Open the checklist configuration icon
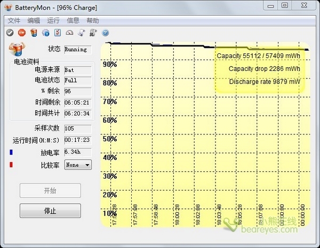The height and width of the screenshot is (248, 320). tap(58, 33)
